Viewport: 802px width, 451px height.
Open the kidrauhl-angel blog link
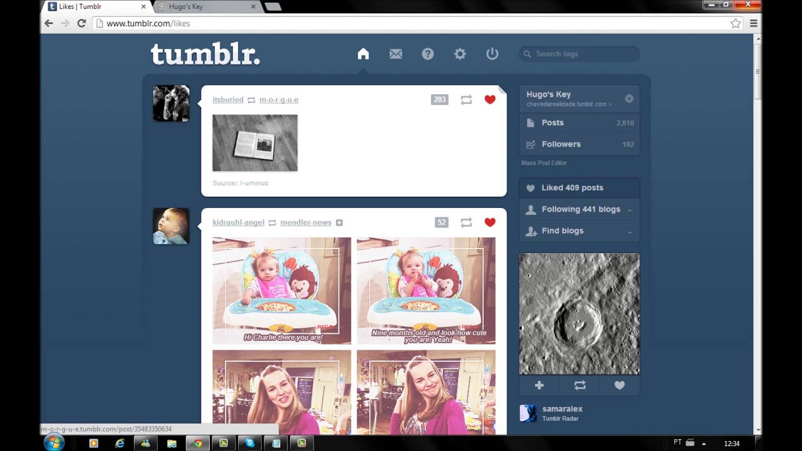point(238,222)
